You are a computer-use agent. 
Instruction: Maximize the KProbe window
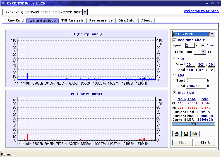coord(212,3)
